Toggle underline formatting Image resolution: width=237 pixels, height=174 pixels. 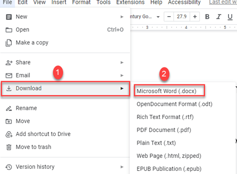230,17
